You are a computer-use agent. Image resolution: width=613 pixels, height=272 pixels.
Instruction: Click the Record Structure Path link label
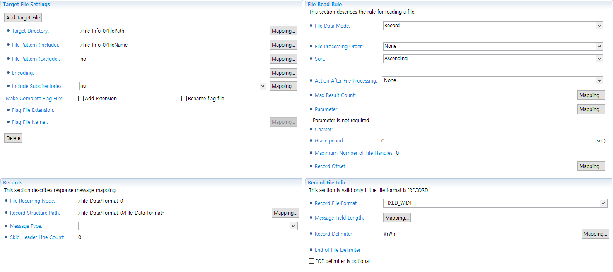pyautogui.click(x=35, y=213)
